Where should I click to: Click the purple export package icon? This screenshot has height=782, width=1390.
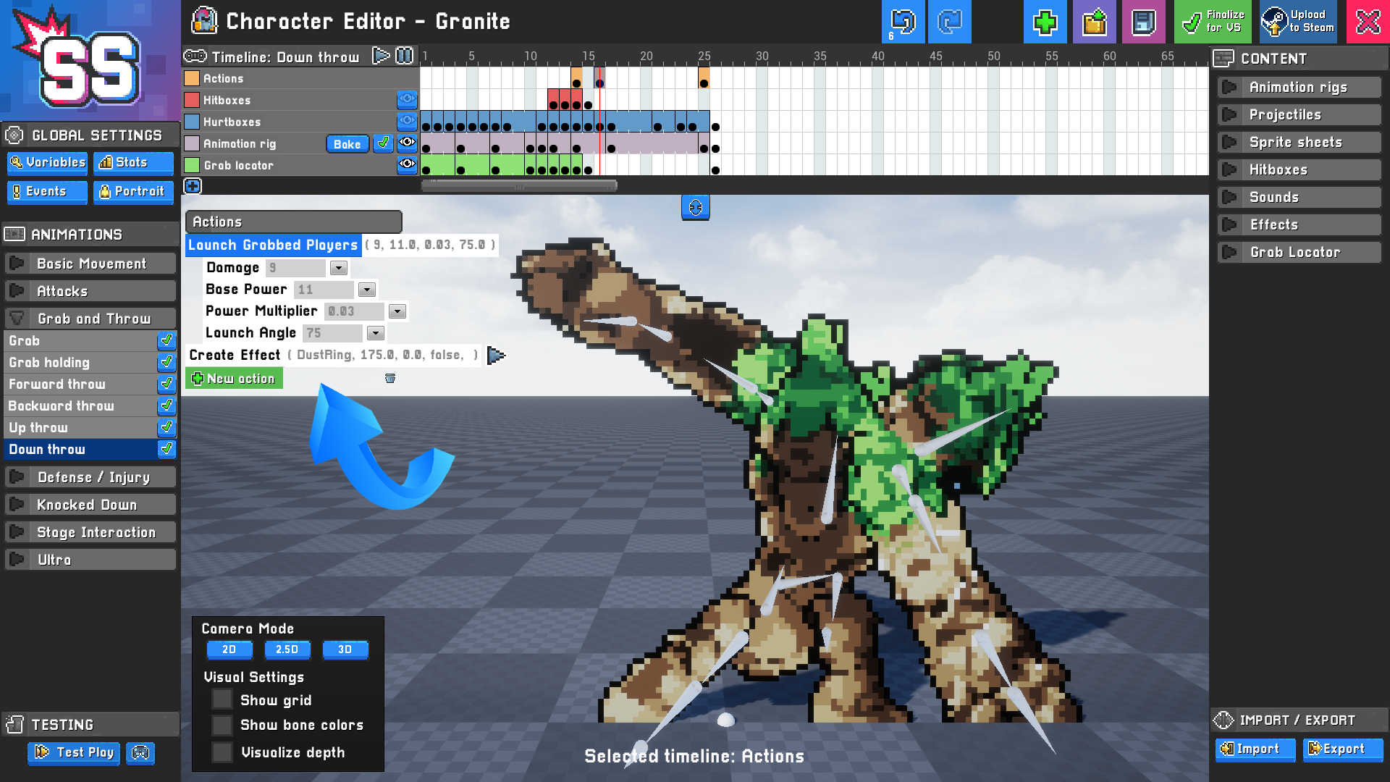point(1094,22)
